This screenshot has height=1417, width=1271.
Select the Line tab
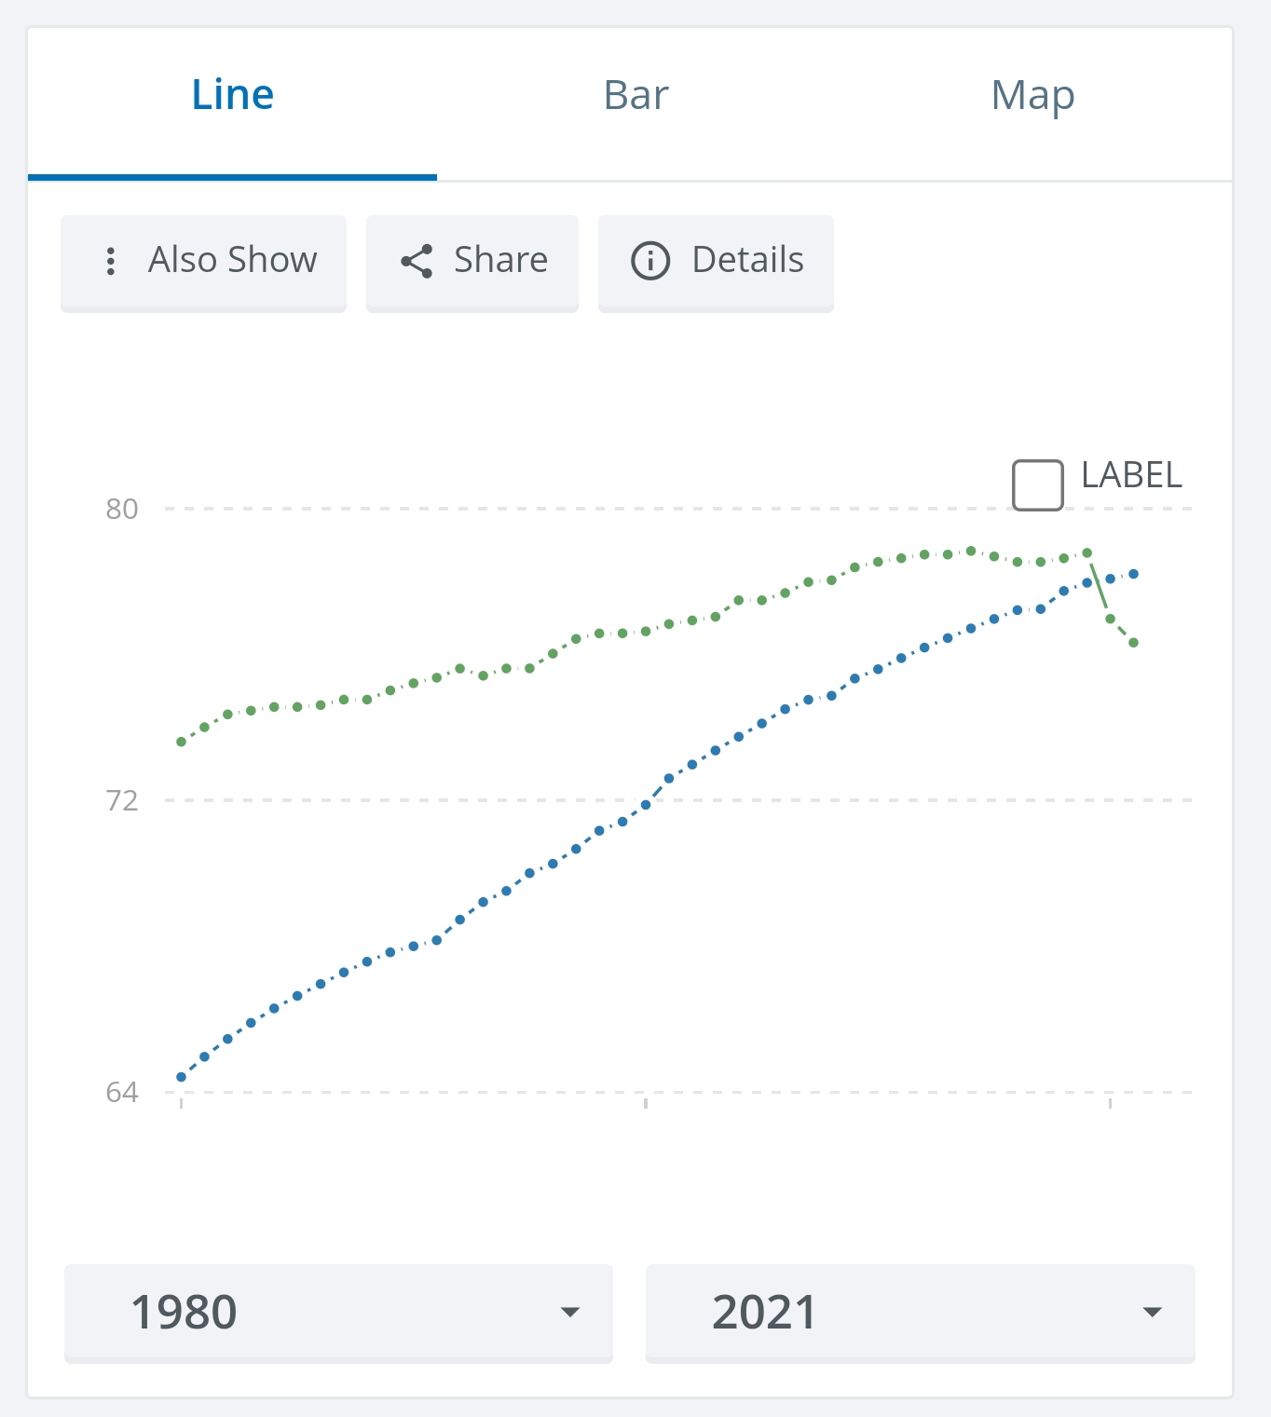233,96
